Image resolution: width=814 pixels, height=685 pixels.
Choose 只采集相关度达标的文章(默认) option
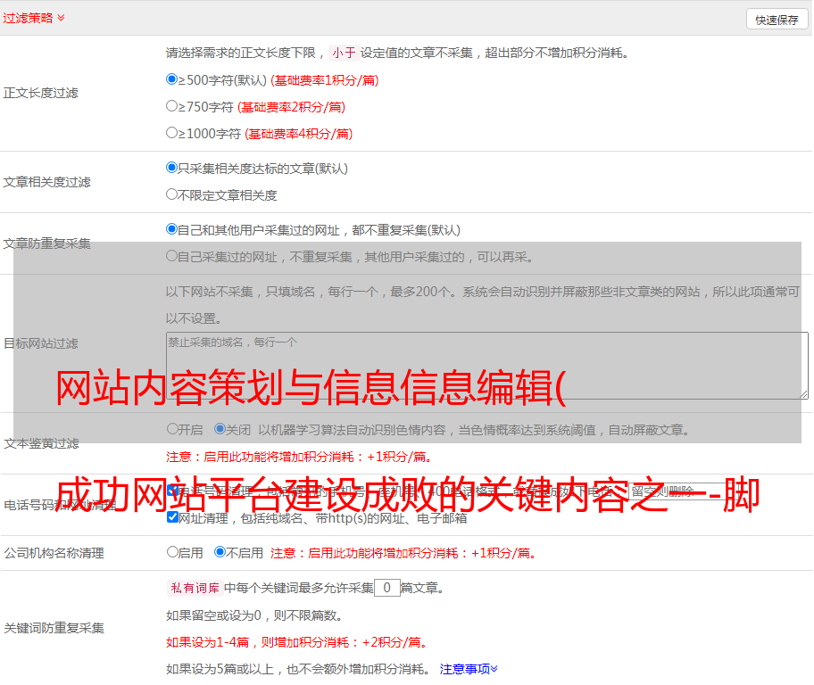pos(171,168)
